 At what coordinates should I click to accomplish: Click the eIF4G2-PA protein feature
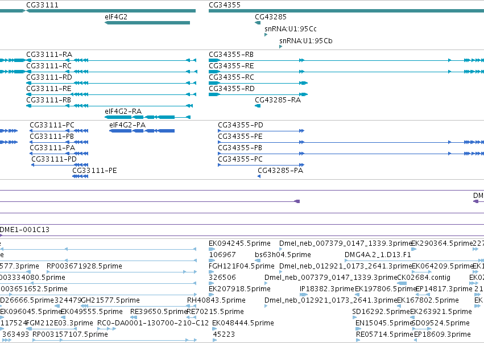142,131
